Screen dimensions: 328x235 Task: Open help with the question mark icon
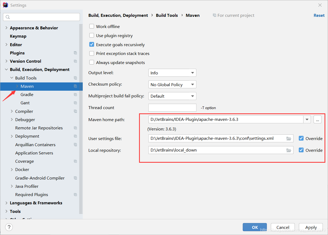coord(9,227)
